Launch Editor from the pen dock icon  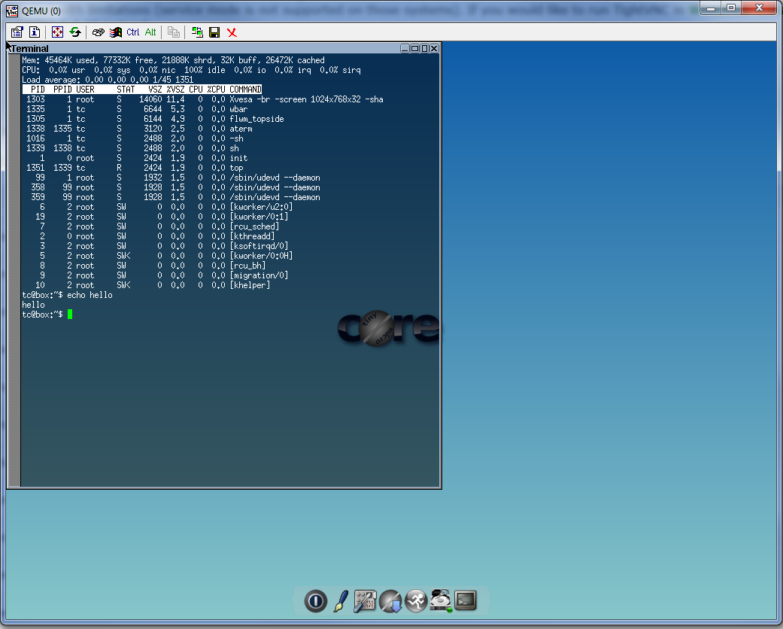point(341,600)
